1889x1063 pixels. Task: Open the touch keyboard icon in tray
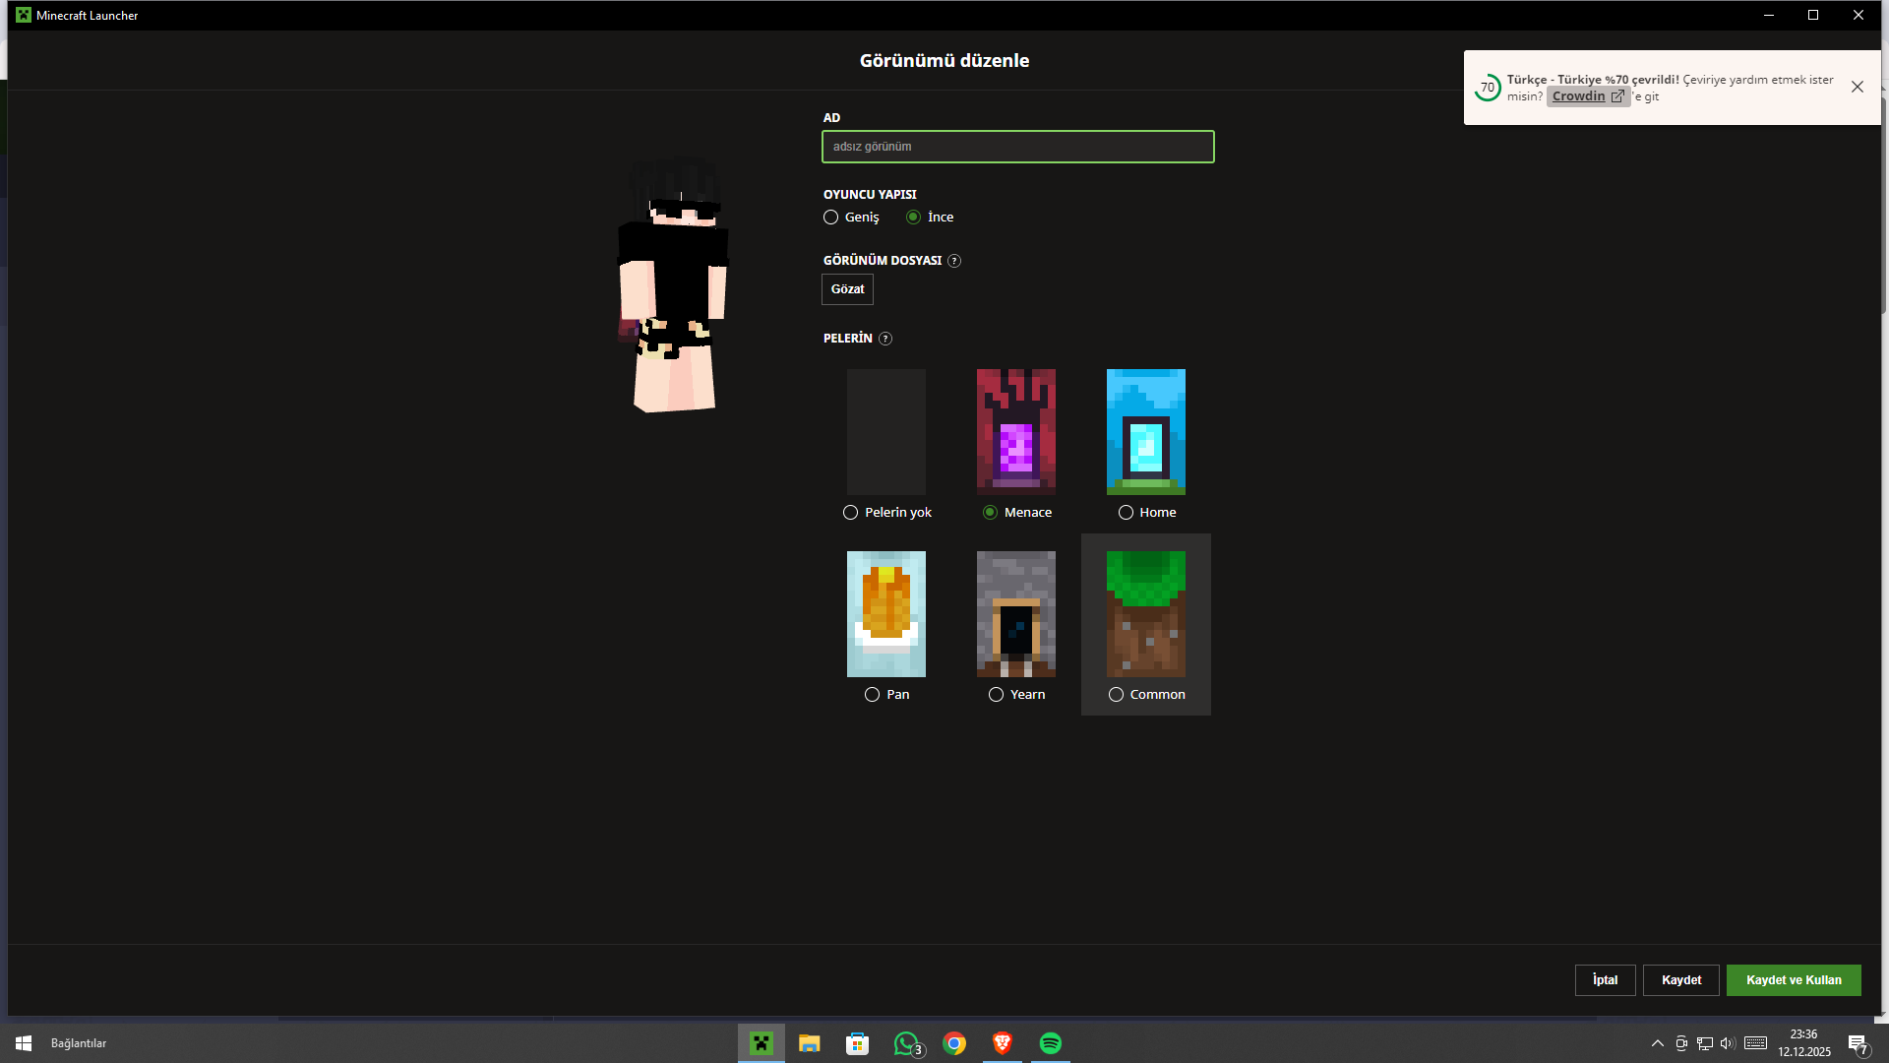pos(1755,1043)
